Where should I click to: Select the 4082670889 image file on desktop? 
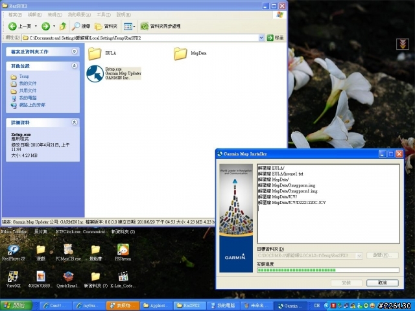pos(40,279)
